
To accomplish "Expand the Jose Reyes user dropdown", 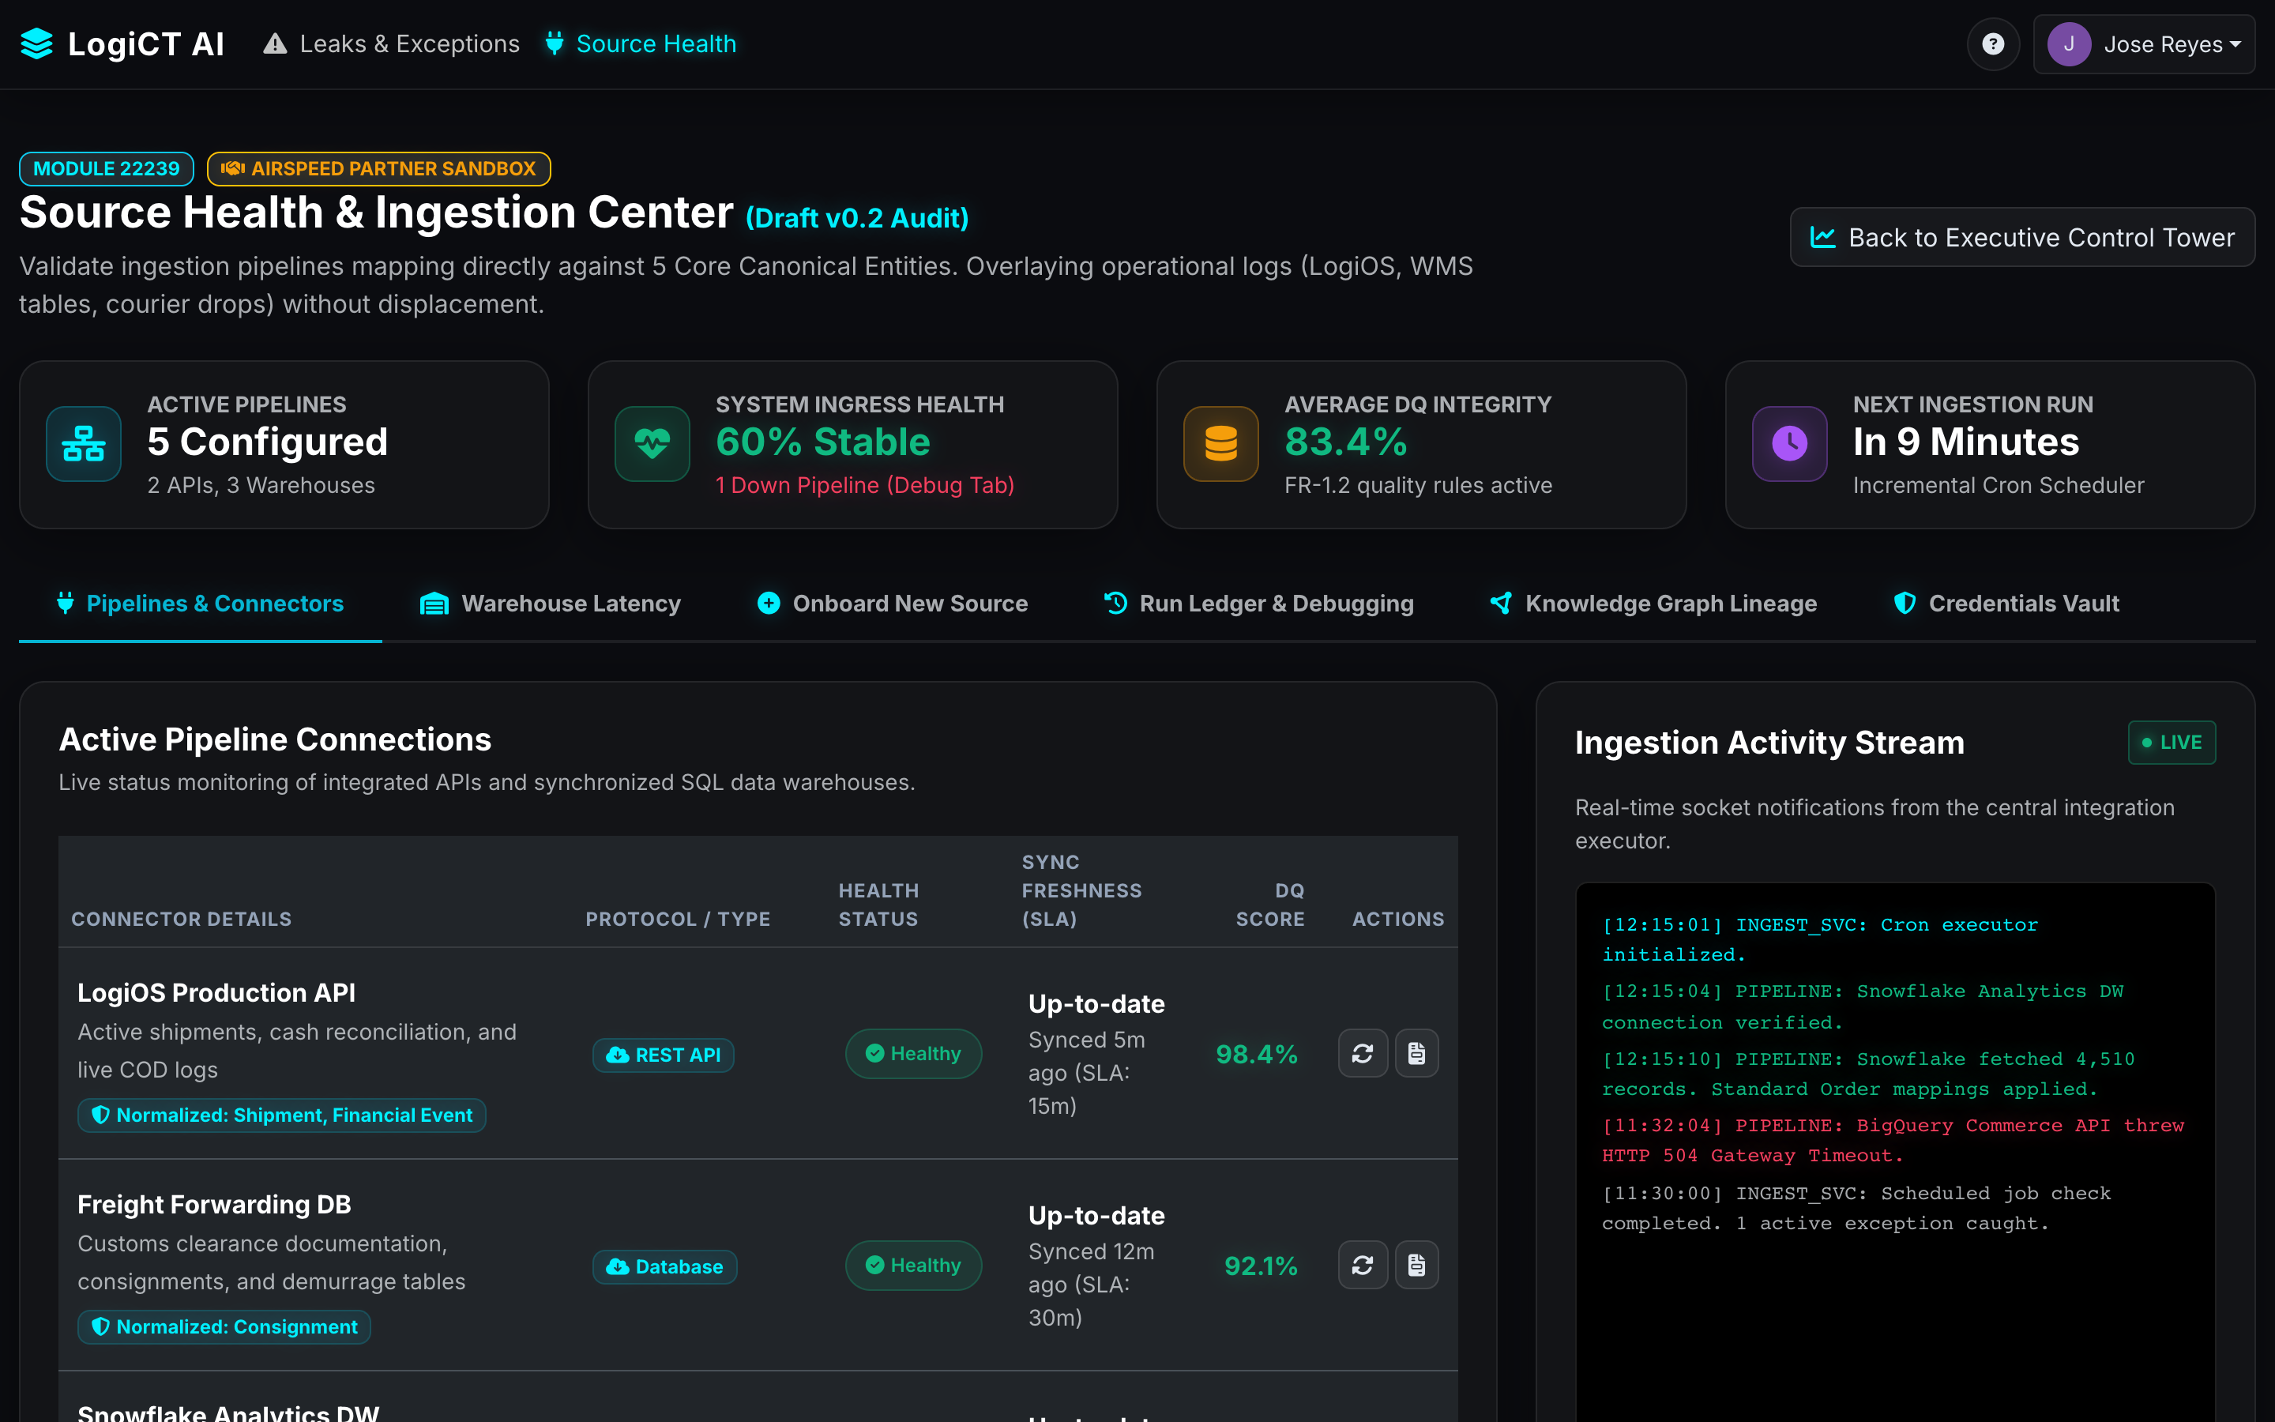I will pos(2145,44).
